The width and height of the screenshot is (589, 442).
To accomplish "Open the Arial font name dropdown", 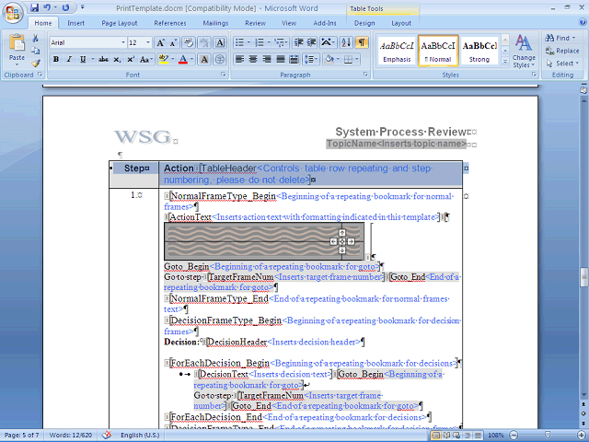I will click(123, 42).
